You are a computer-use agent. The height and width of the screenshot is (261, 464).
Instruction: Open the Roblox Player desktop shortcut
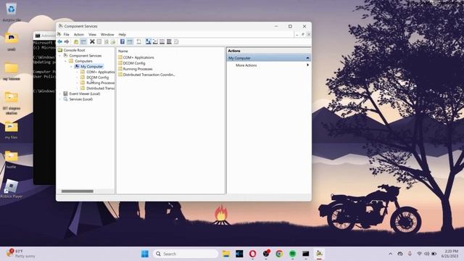pos(12,188)
